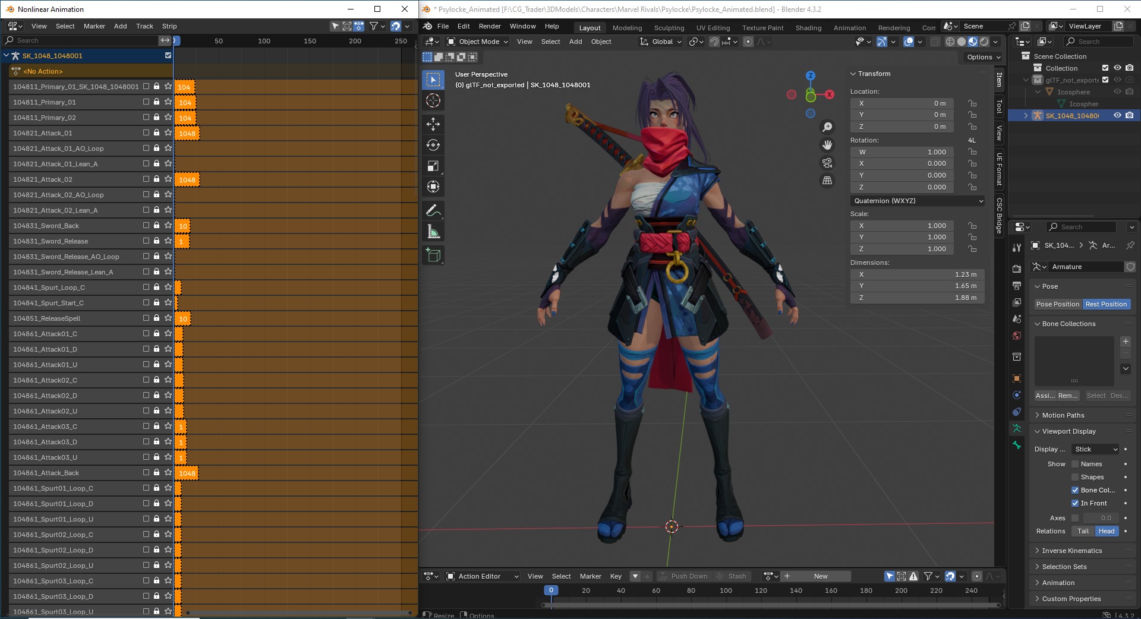The height and width of the screenshot is (619, 1141).
Task: Toggle pin icon in properties header
Action: (1130, 245)
